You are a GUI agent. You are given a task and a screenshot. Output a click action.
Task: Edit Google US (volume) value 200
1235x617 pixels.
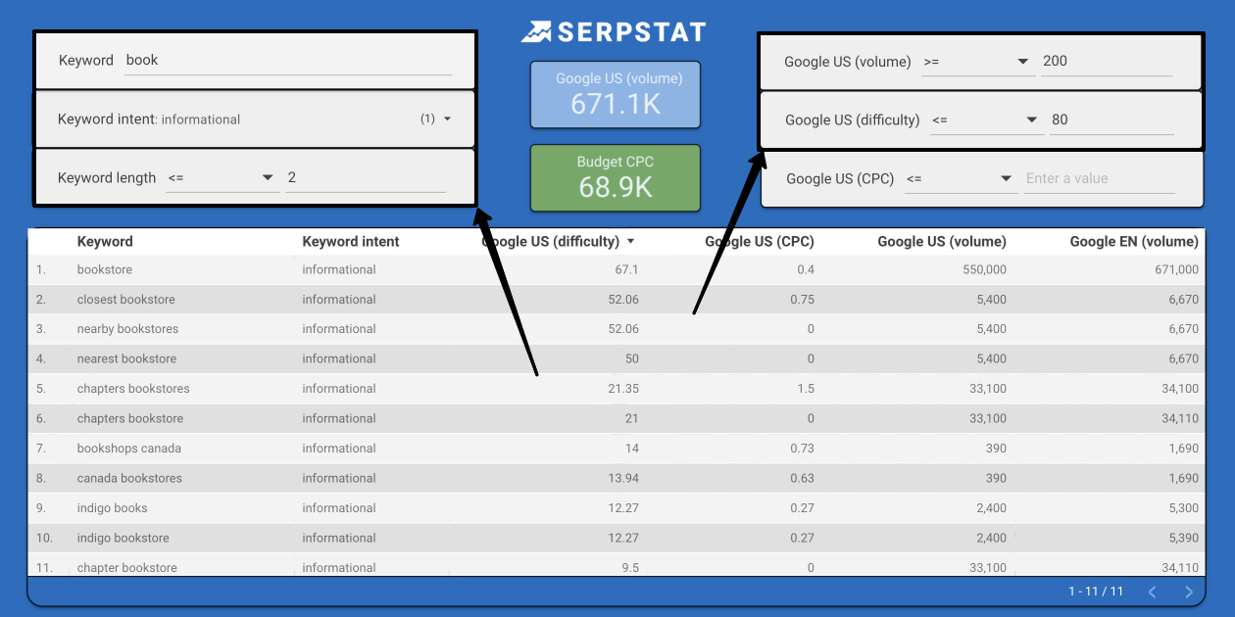(1107, 62)
